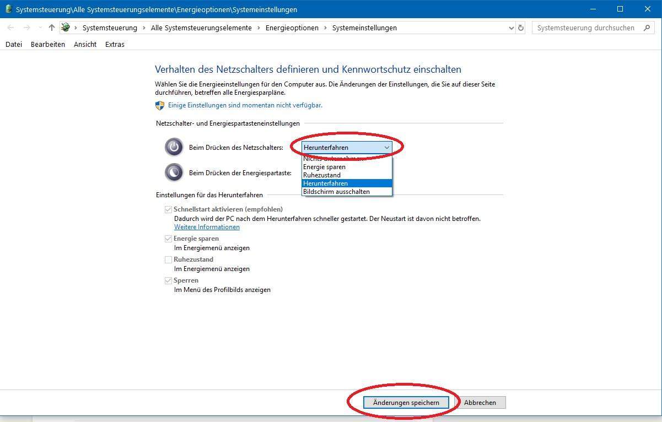Click the search magnifier icon

[648, 28]
